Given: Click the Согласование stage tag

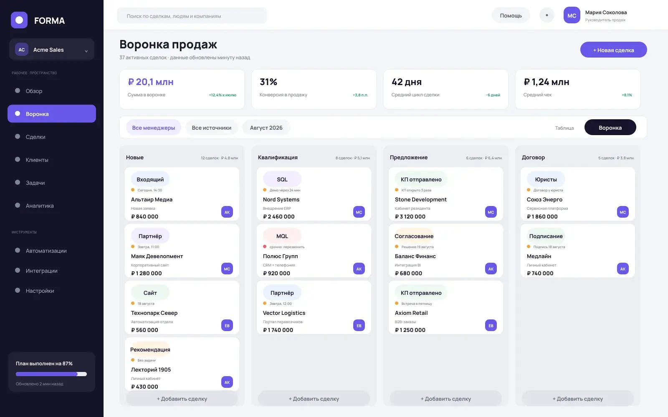Looking at the screenshot, I should click(414, 236).
